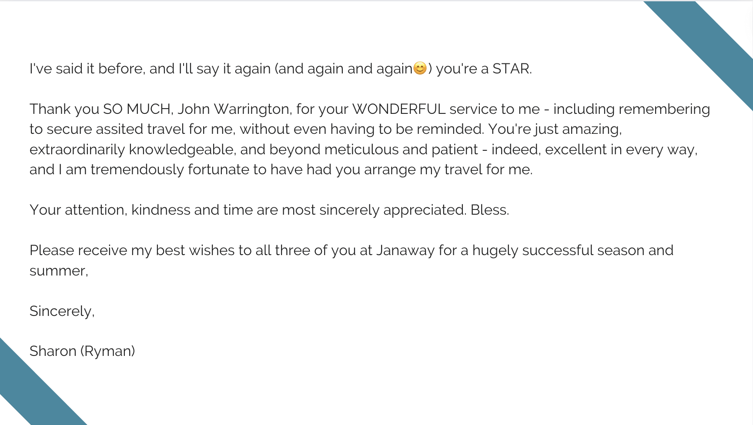
Task: Click the word summer on its own line
Action: click(x=57, y=271)
